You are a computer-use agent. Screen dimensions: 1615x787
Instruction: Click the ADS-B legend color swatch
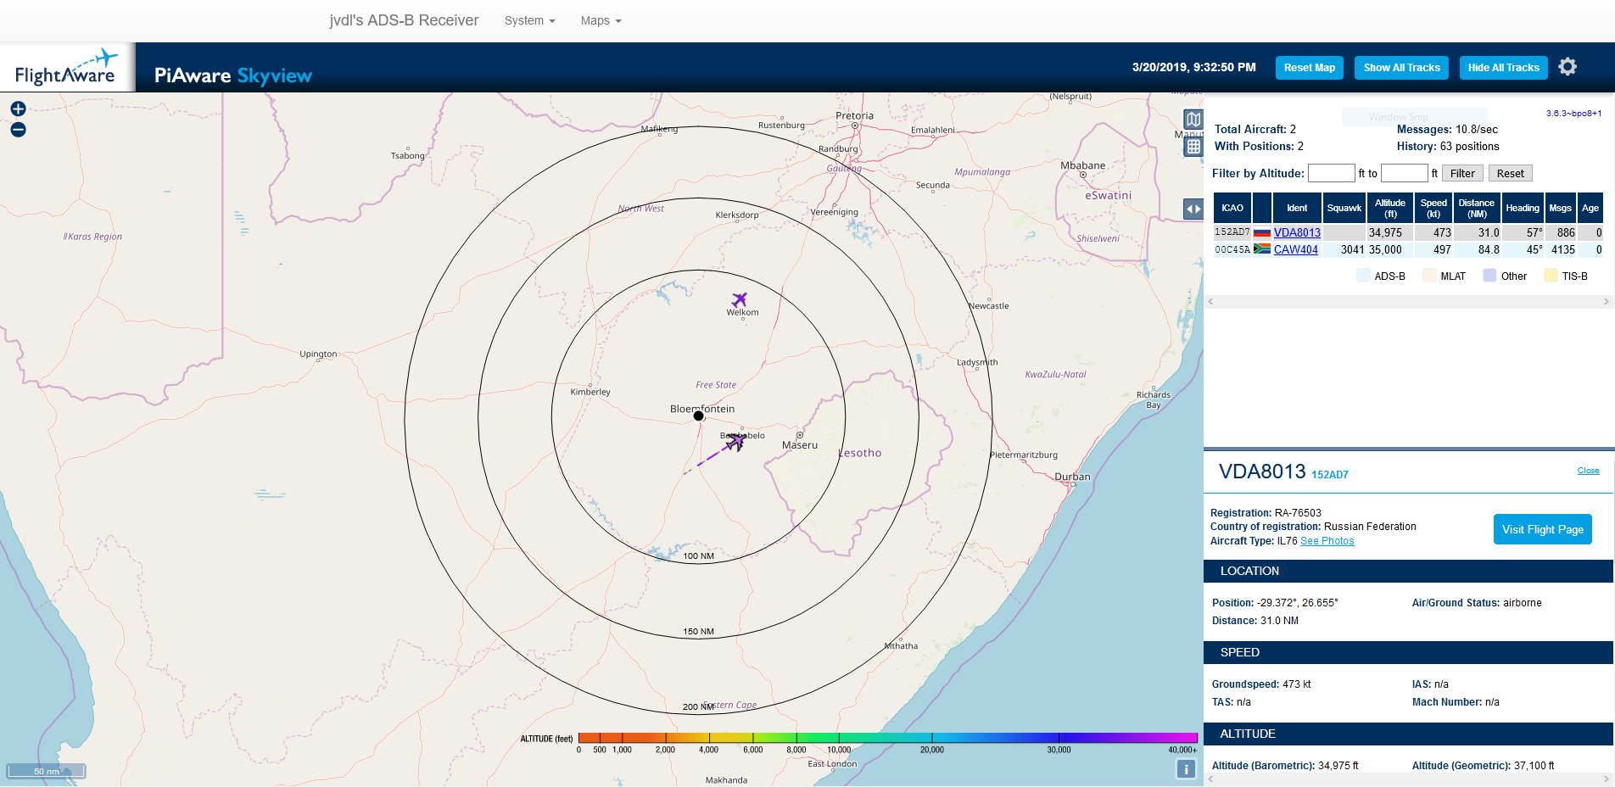1363,276
